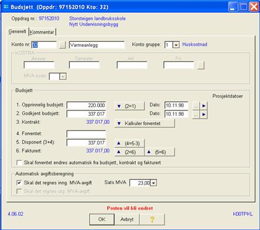Image resolution: width=260 pixels, height=230 pixels.
Task: Click the Kalkuler forventet button
Action: [145, 123]
